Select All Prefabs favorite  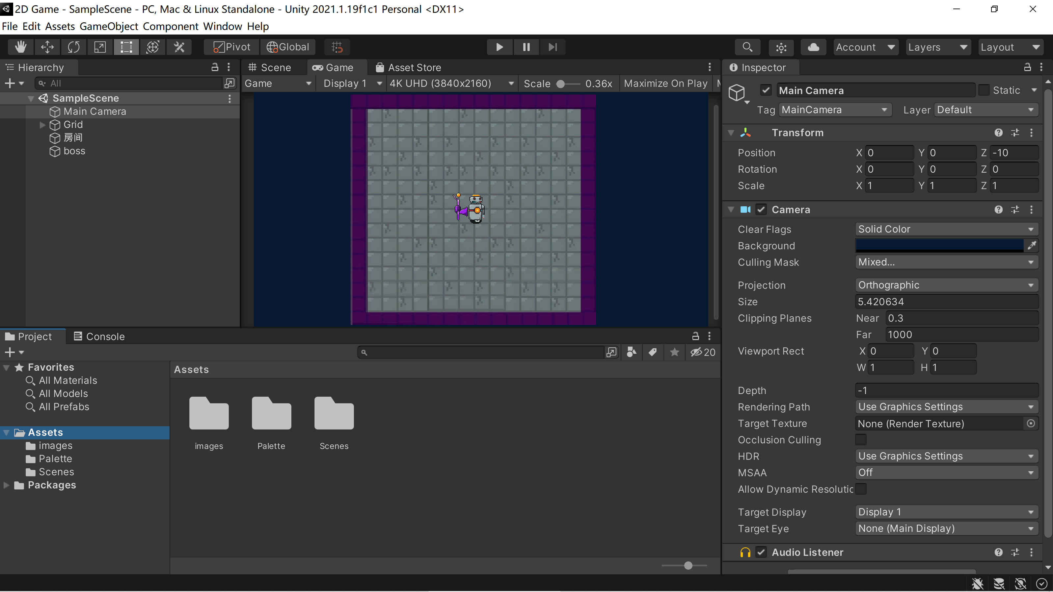pos(64,407)
